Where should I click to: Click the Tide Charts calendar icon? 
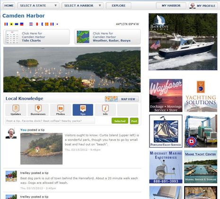point(12,37)
